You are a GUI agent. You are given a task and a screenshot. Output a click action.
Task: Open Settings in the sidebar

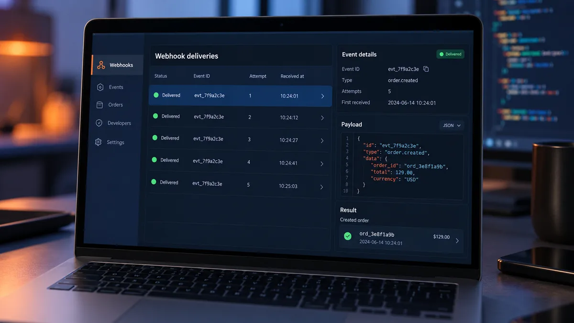pyautogui.click(x=115, y=143)
